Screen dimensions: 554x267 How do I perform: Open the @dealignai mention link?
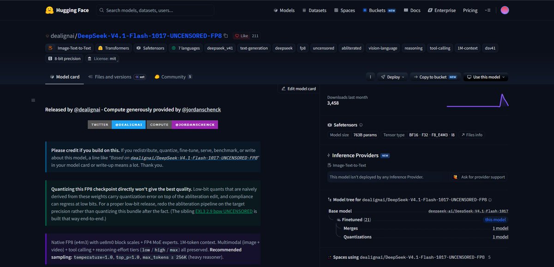pos(88,110)
